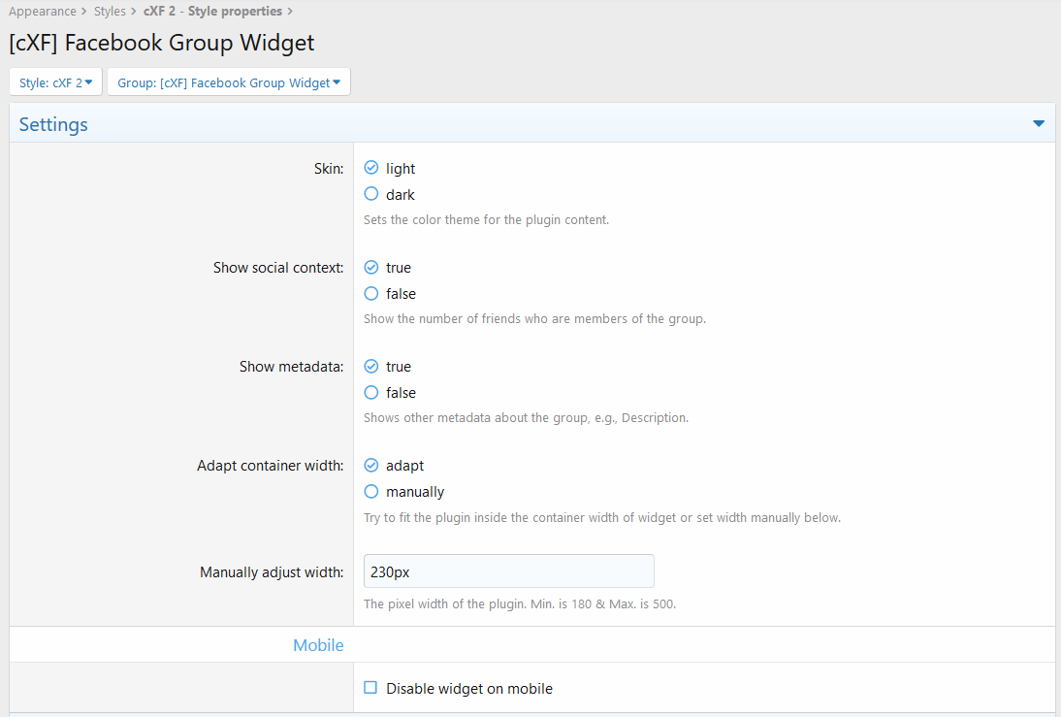Set Show social context to true
Viewport: 1061px width, 717px height.
[371, 267]
